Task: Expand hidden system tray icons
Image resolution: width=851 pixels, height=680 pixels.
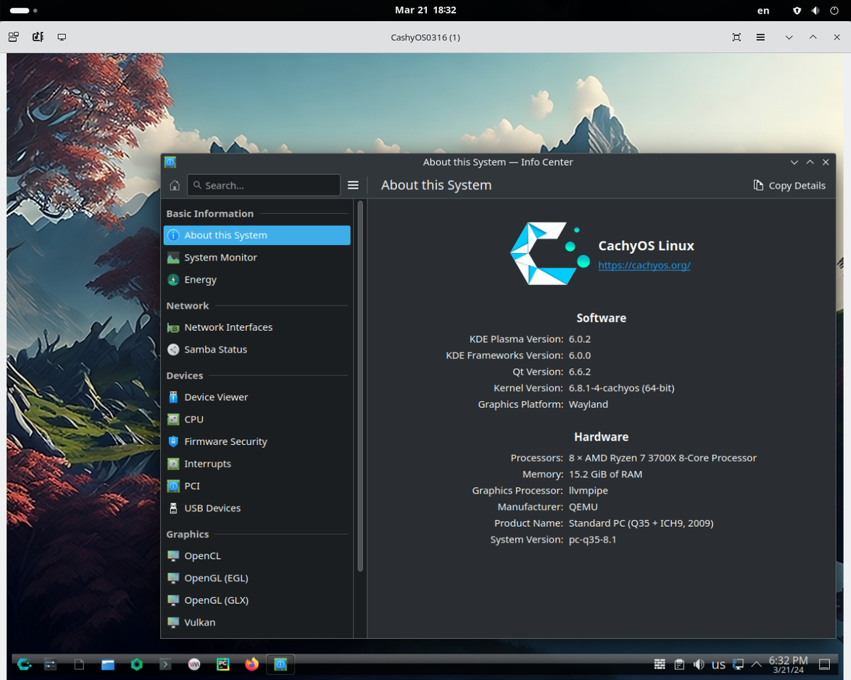Action: (x=757, y=664)
